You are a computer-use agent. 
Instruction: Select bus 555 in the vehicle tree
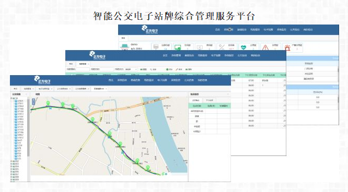[18, 159]
